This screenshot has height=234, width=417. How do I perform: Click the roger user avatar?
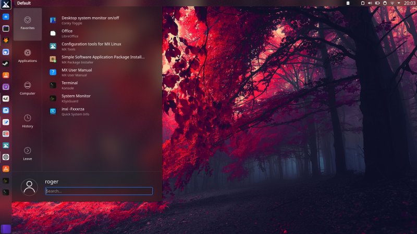(x=30, y=187)
